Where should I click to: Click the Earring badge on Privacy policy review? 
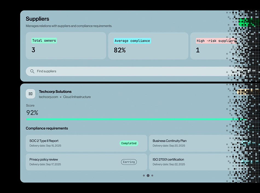tap(129, 162)
